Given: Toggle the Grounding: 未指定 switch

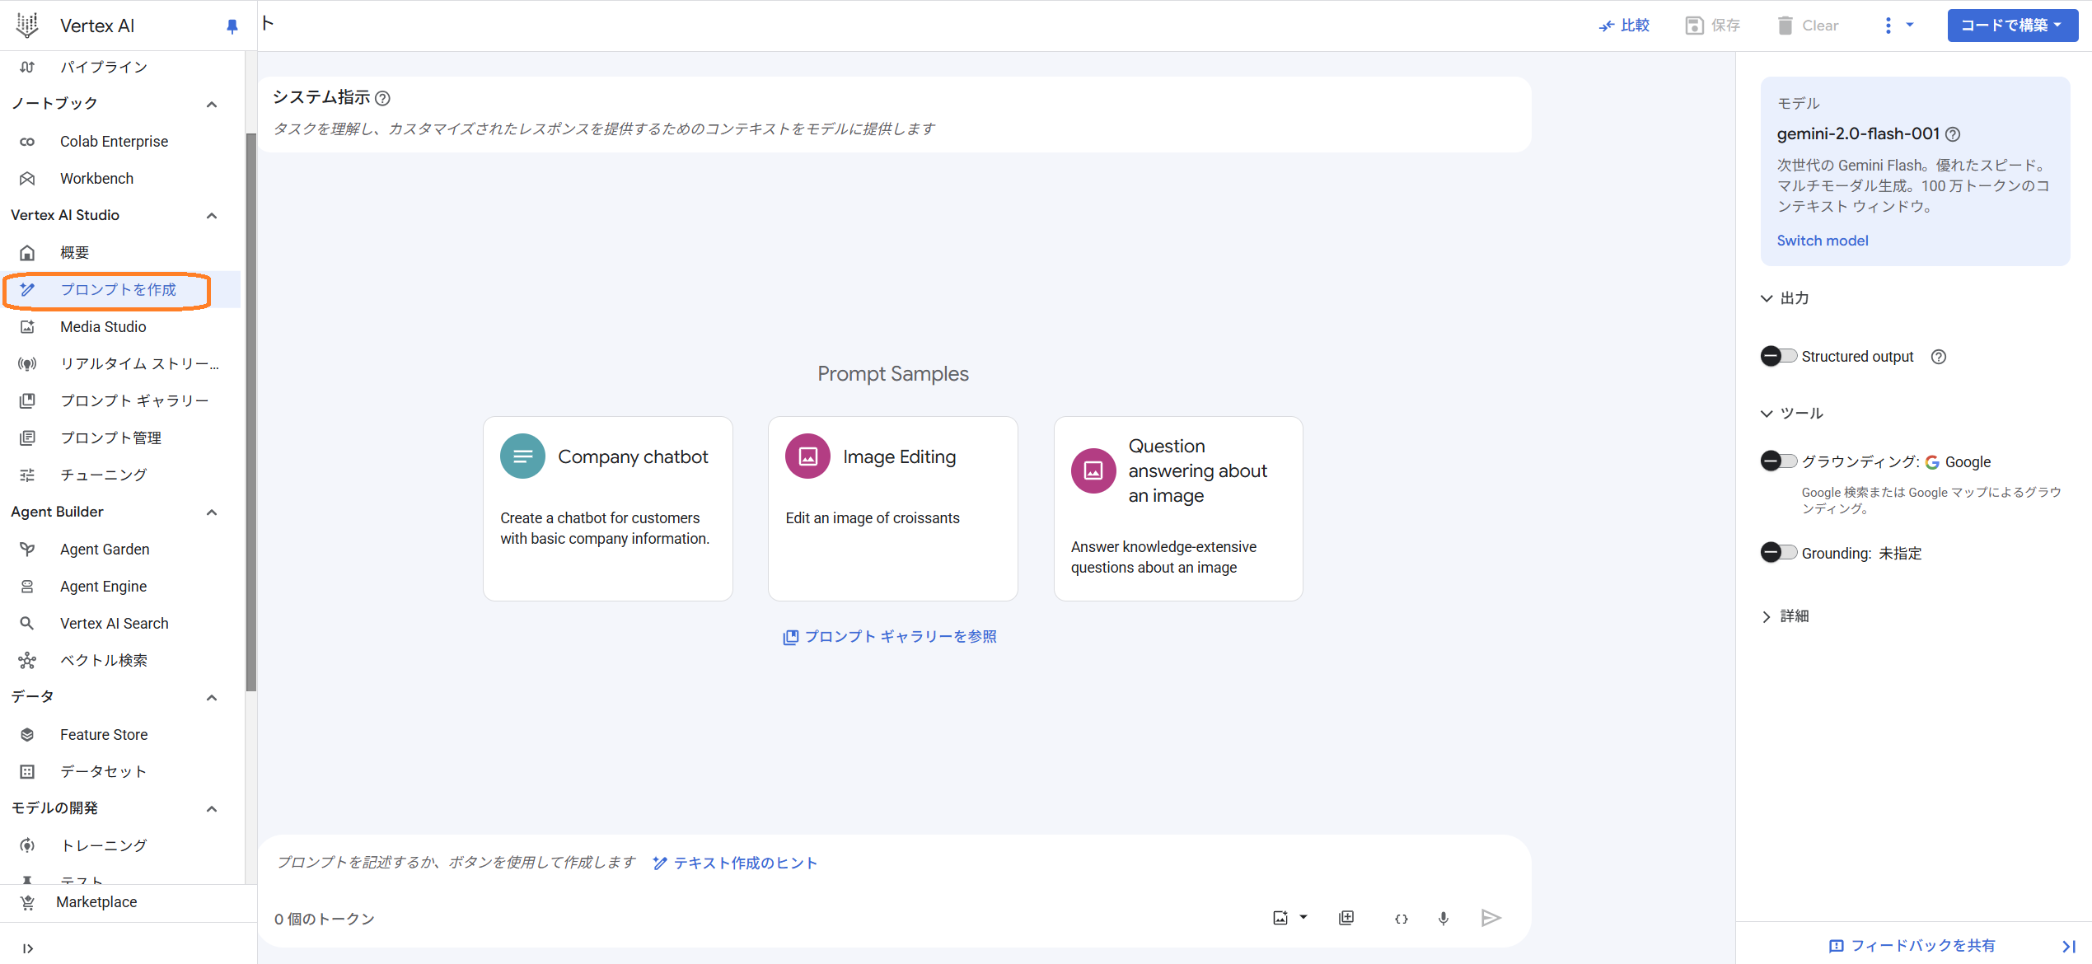Looking at the screenshot, I should pos(1778,552).
